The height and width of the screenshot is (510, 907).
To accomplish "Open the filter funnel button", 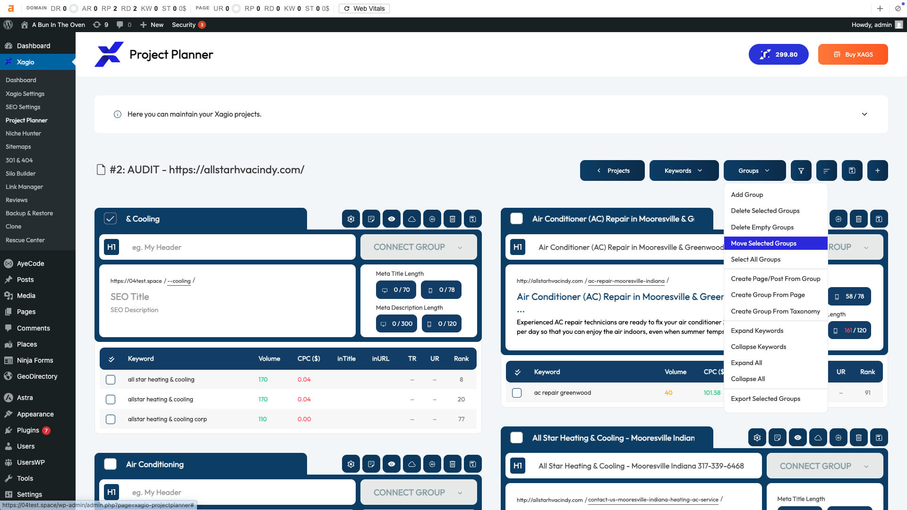I will [801, 170].
